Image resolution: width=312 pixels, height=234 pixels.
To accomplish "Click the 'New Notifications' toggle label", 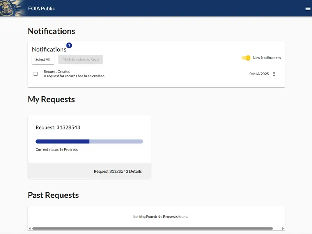I will (267, 58).
